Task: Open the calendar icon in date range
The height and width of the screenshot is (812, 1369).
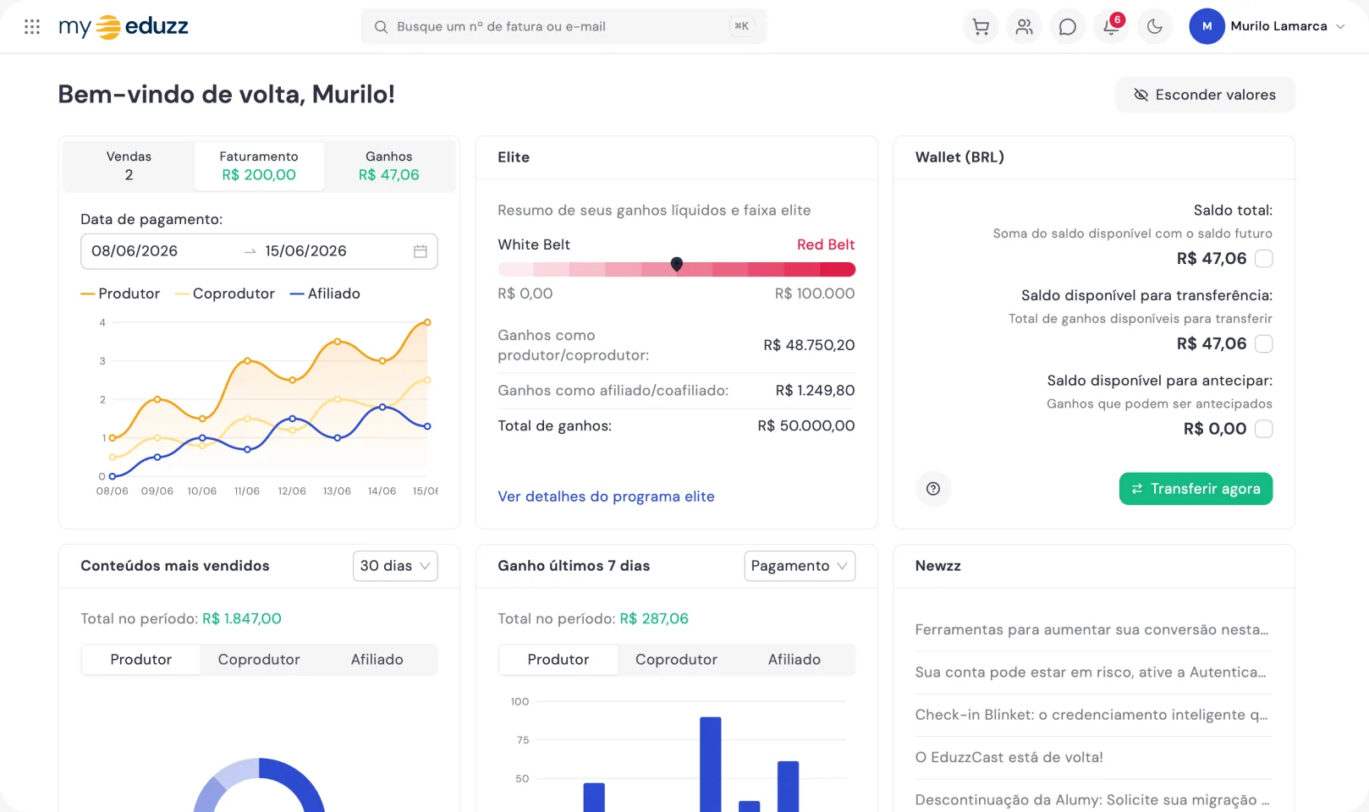Action: coord(421,251)
